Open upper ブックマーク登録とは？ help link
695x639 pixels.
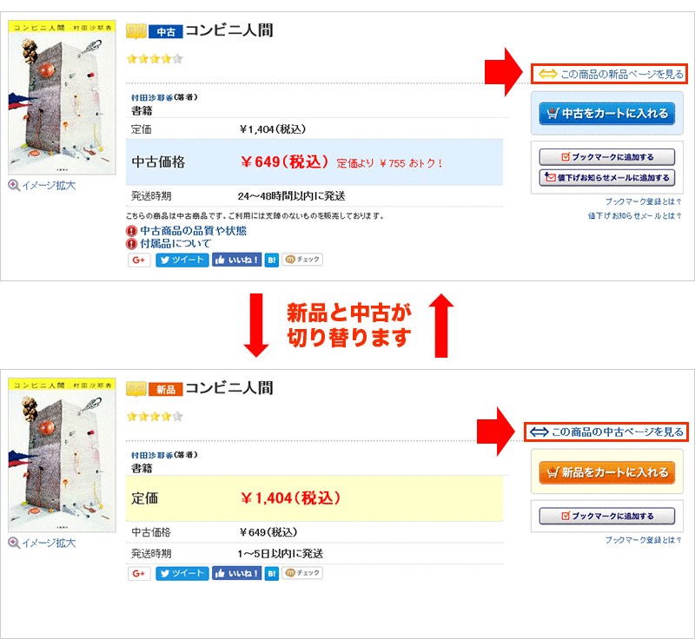coord(643,201)
